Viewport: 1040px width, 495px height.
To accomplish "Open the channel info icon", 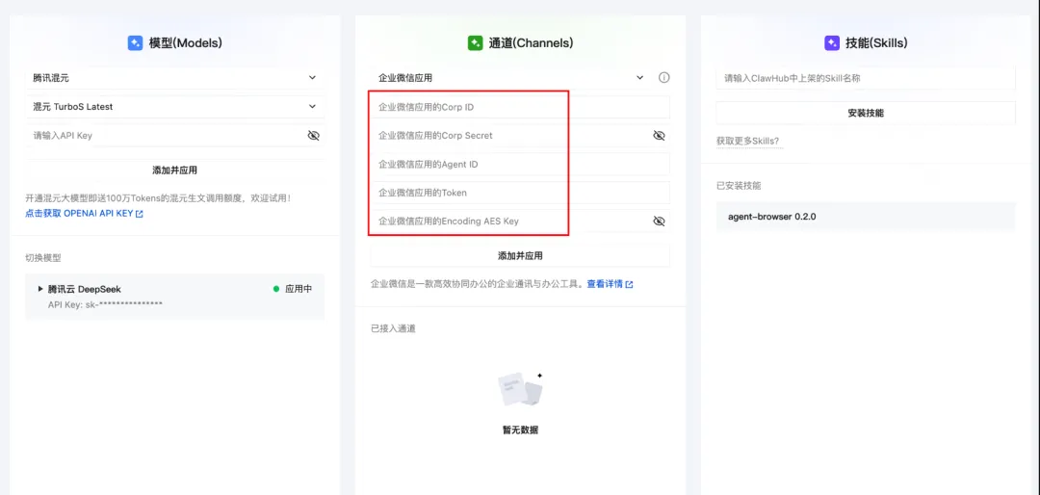I will [663, 78].
